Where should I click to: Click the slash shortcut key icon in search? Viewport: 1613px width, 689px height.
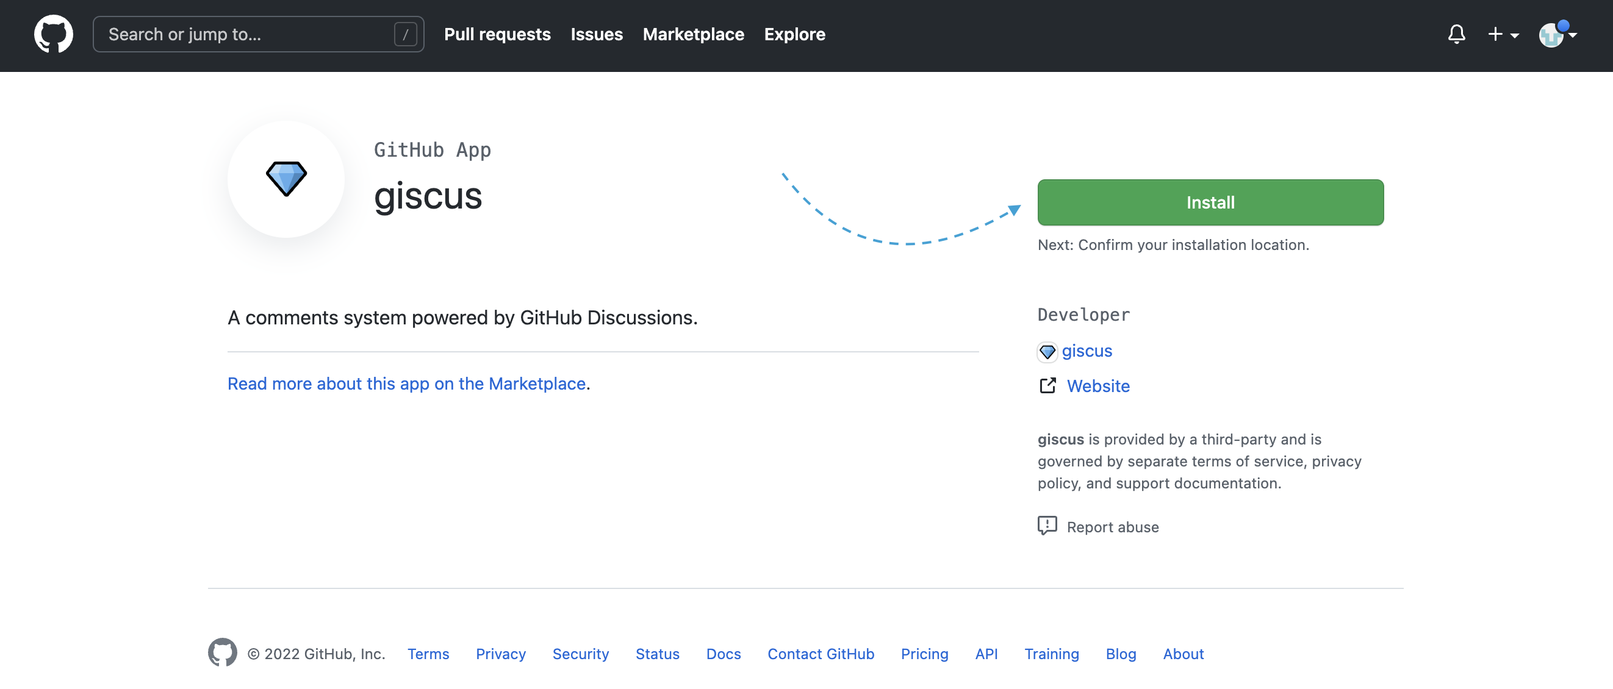pos(405,34)
